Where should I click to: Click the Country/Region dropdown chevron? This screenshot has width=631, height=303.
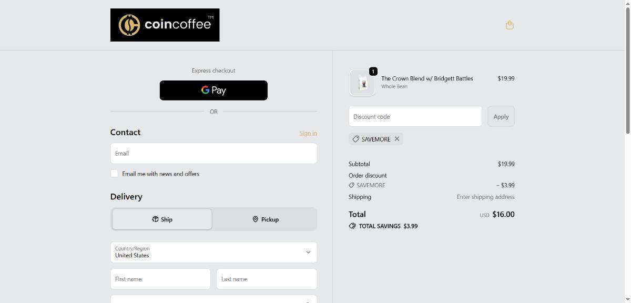308,252
